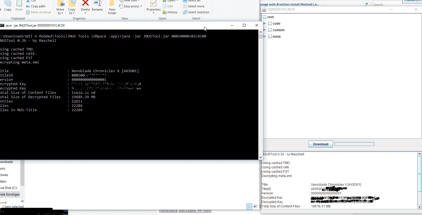Select Local Disk (C:) in the navigation pane
This screenshot has height=215, width=422.
pos(8,188)
